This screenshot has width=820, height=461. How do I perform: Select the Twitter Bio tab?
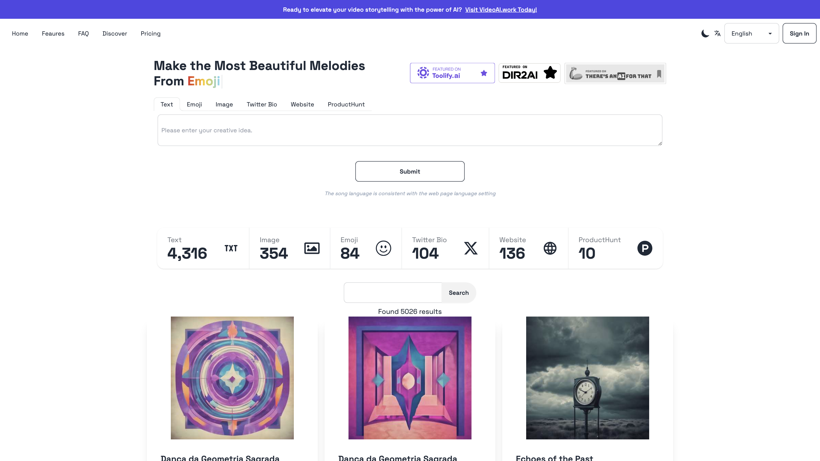[x=262, y=104]
